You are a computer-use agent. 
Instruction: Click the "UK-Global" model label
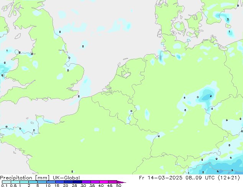tap(66, 178)
